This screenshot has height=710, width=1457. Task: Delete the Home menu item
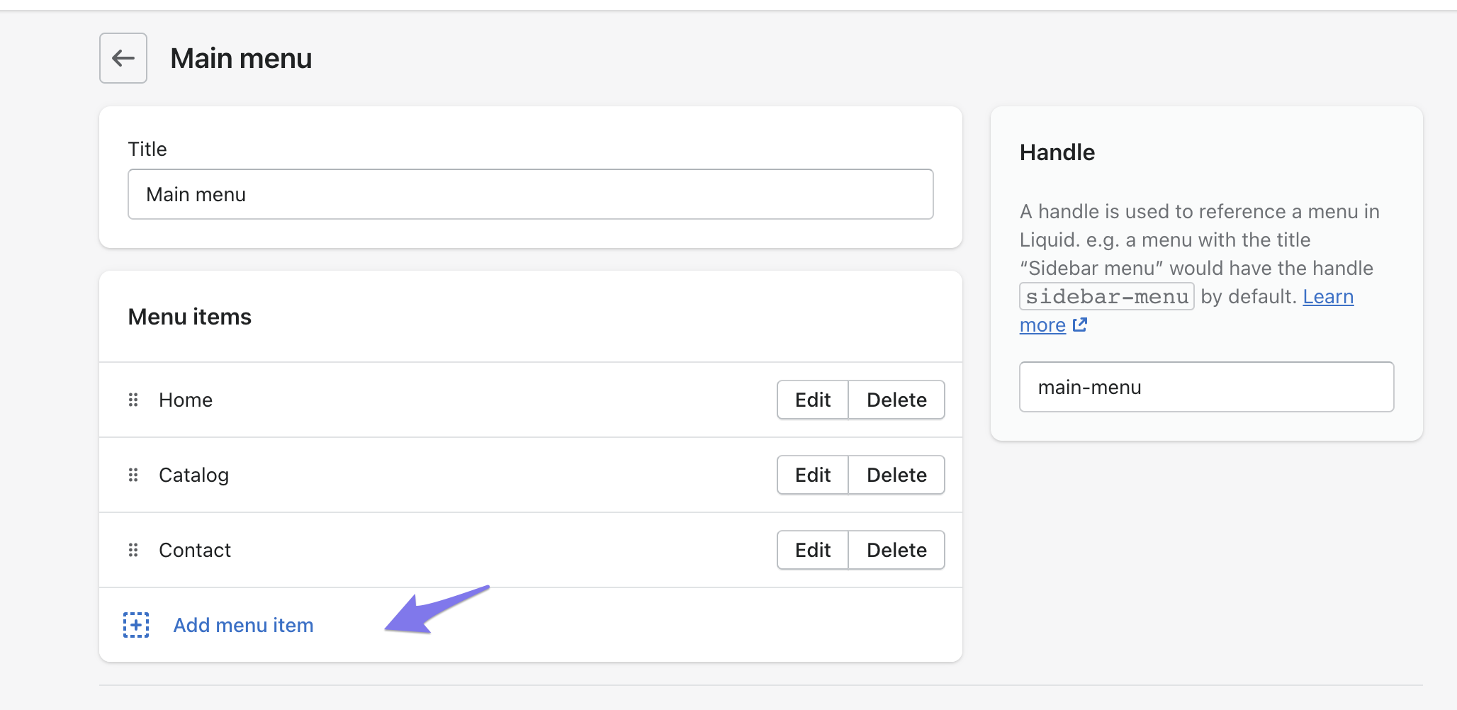pyautogui.click(x=896, y=400)
